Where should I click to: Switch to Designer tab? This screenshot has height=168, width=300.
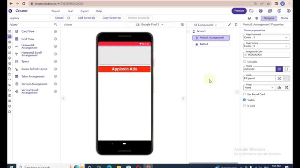coord(269,18)
